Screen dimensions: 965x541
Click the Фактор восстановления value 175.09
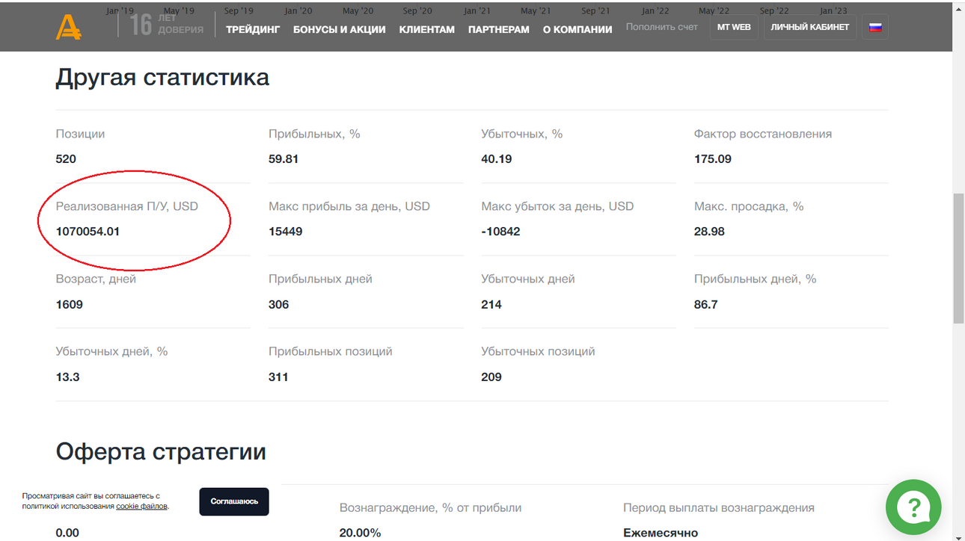(713, 159)
